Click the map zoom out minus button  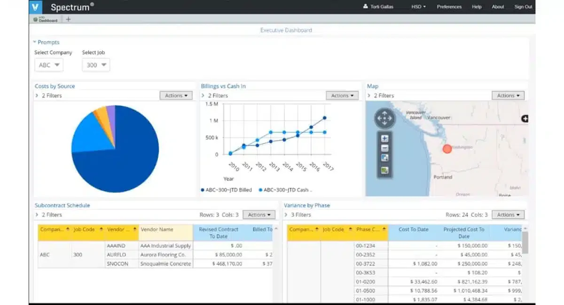tap(384, 148)
